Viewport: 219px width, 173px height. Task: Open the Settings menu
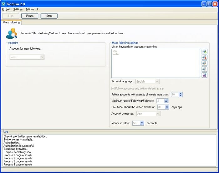click(18, 9)
